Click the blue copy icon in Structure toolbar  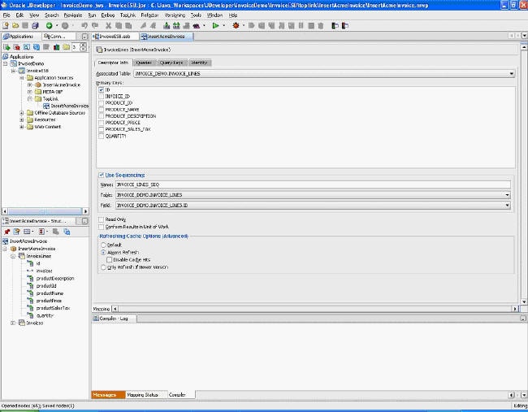coord(67,232)
